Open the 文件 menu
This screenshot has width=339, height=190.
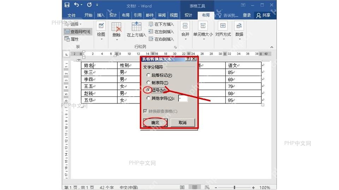coord(72,15)
